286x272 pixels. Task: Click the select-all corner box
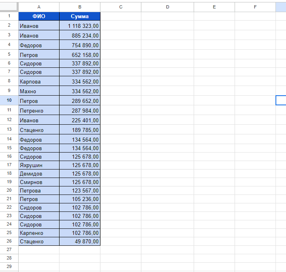[9, 7]
